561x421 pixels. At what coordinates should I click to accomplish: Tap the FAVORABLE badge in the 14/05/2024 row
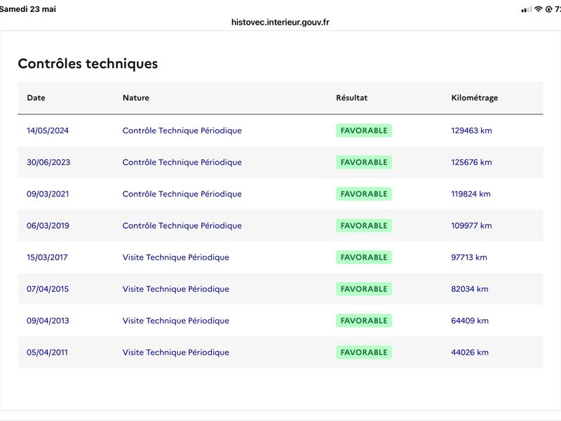(x=364, y=131)
